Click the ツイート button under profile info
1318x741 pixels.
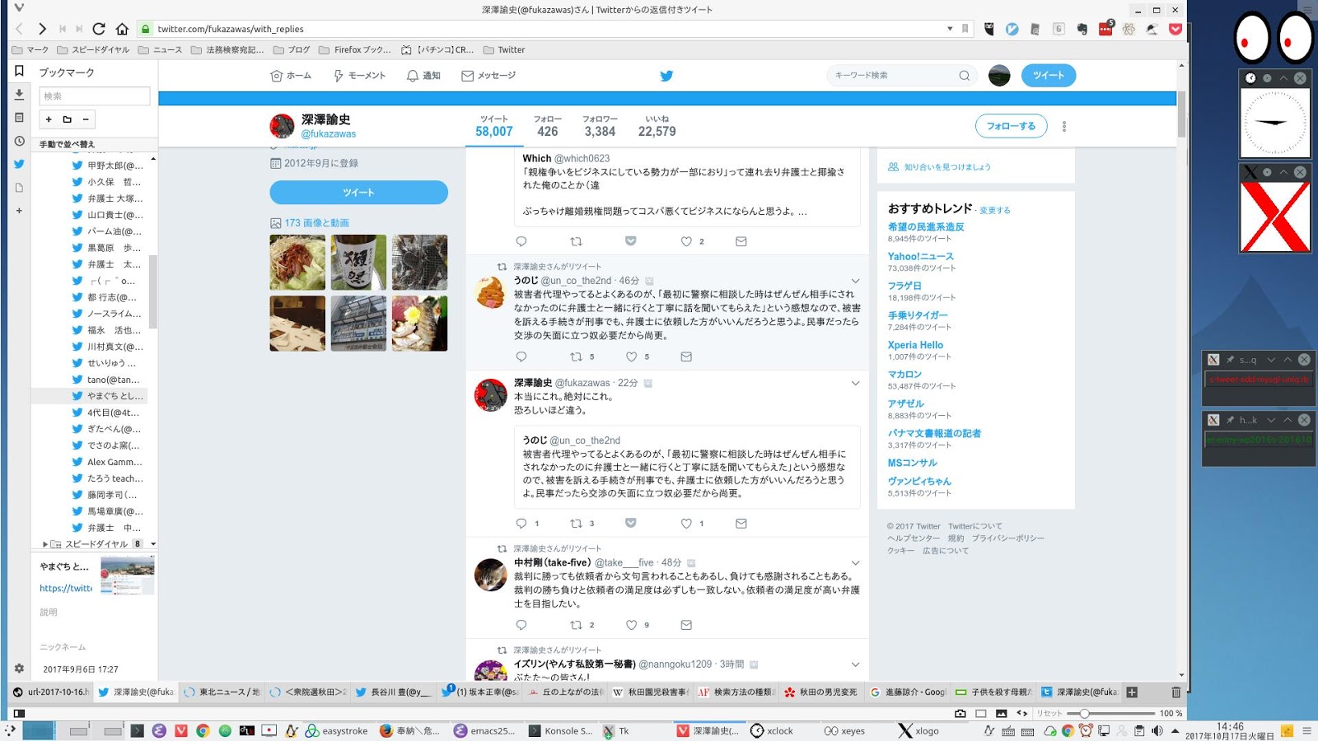(358, 193)
